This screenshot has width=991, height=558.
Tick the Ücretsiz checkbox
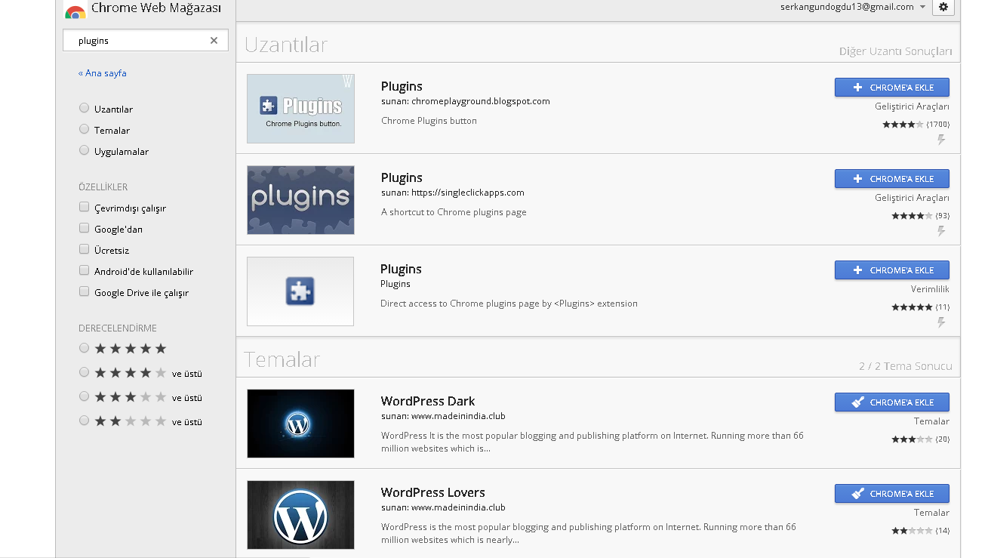click(84, 250)
